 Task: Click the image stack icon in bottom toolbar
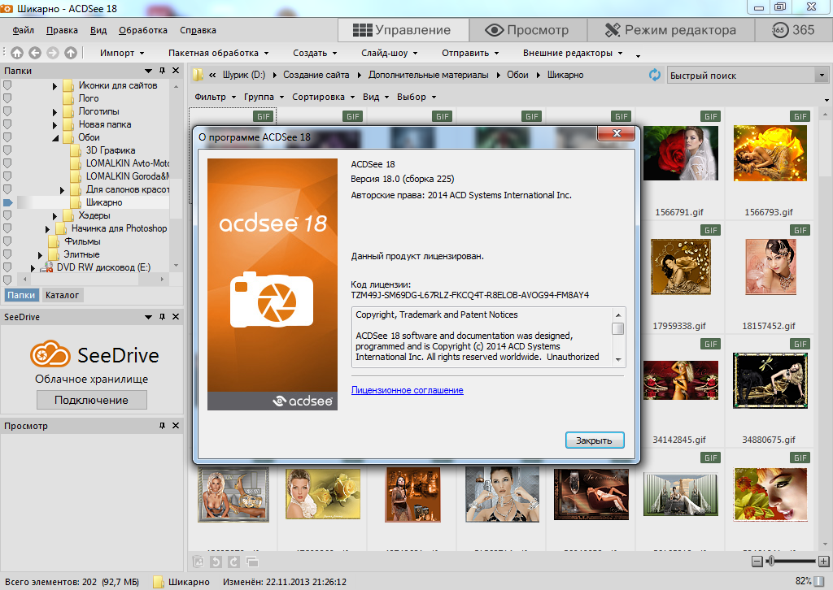[x=198, y=562]
